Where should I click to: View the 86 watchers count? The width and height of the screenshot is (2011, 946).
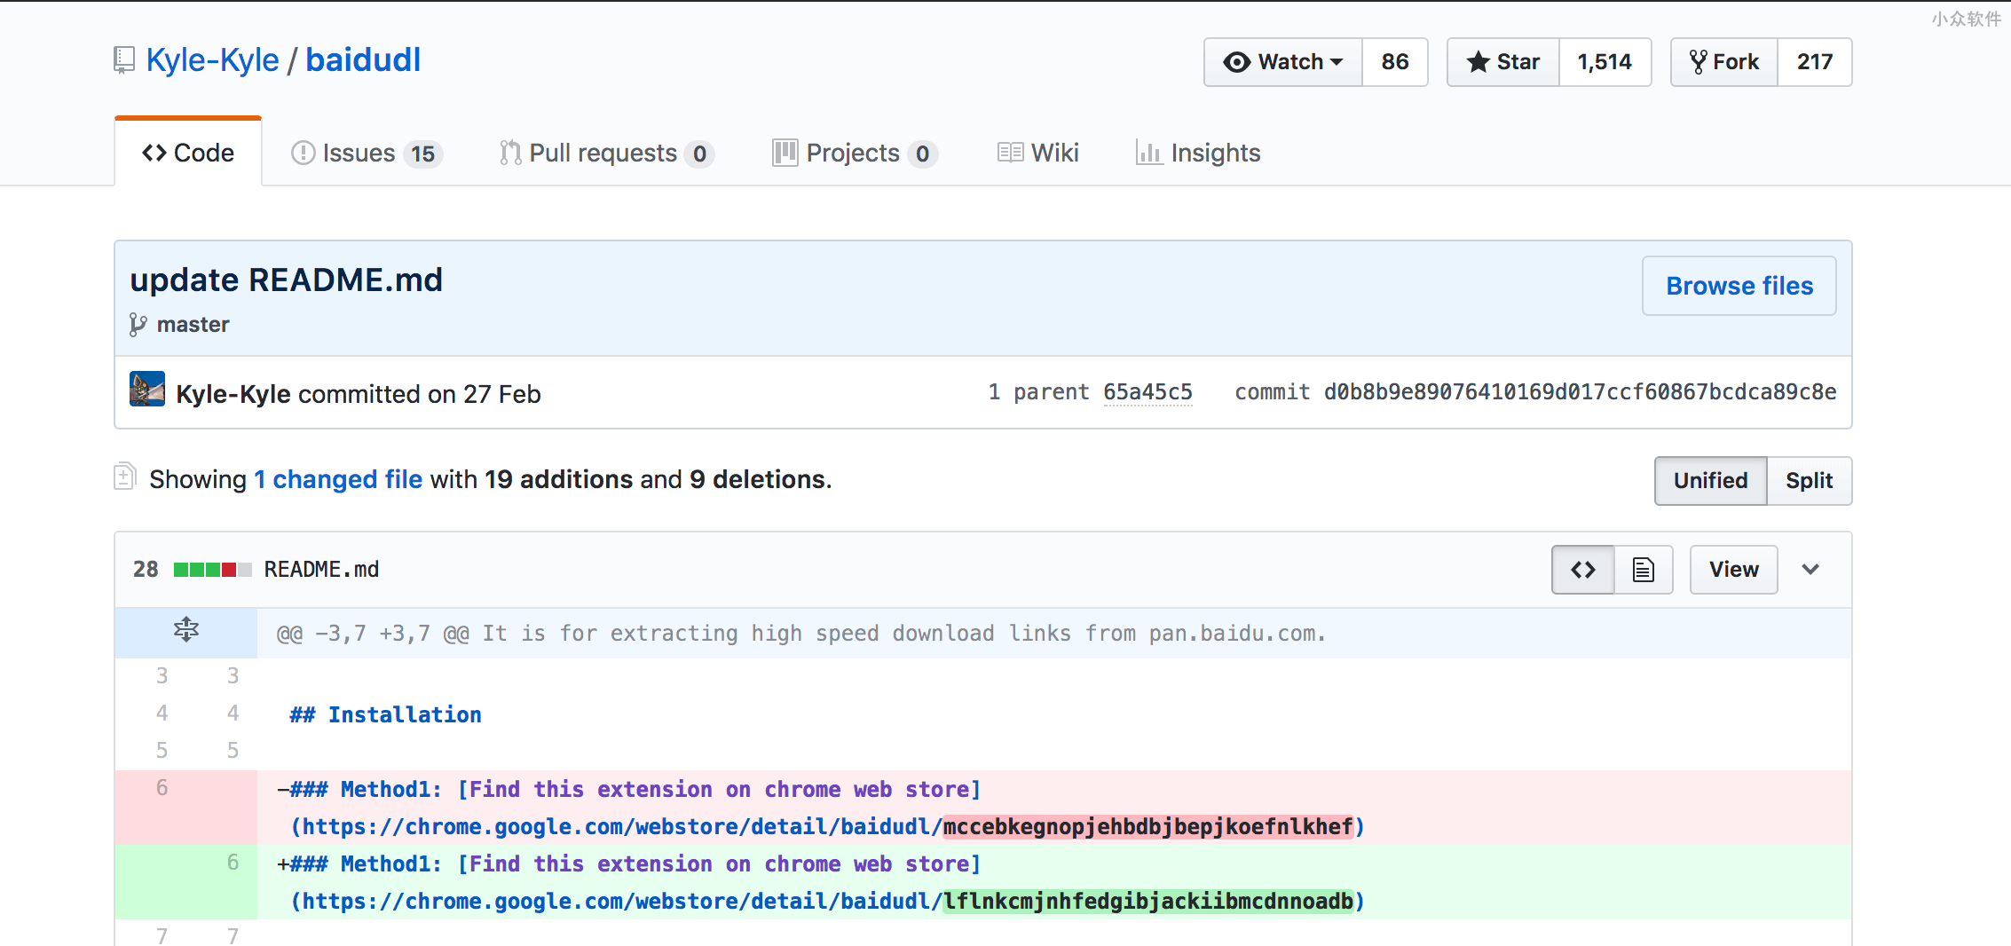point(1395,62)
